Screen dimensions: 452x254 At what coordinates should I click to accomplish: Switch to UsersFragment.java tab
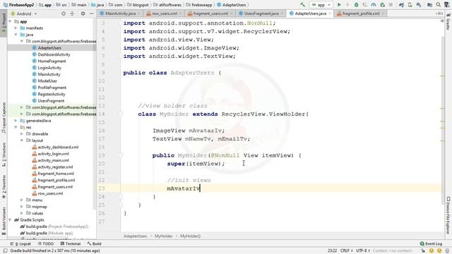point(261,13)
